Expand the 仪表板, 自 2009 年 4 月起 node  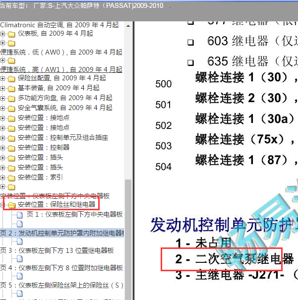coord(2,34)
